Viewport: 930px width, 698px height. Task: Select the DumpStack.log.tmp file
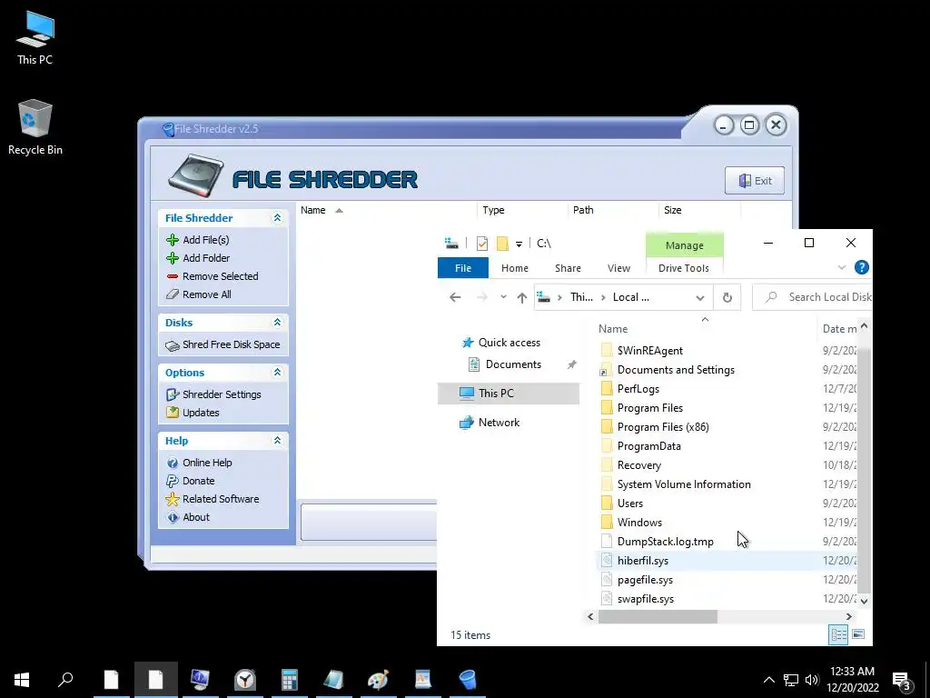coord(665,542)
